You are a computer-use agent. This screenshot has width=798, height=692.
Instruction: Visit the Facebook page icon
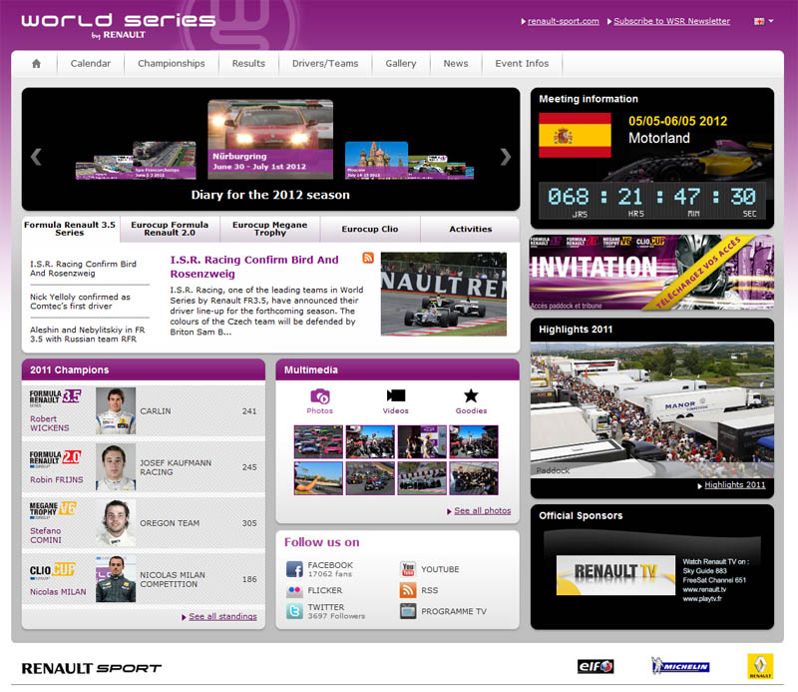(x=294, y=569)
